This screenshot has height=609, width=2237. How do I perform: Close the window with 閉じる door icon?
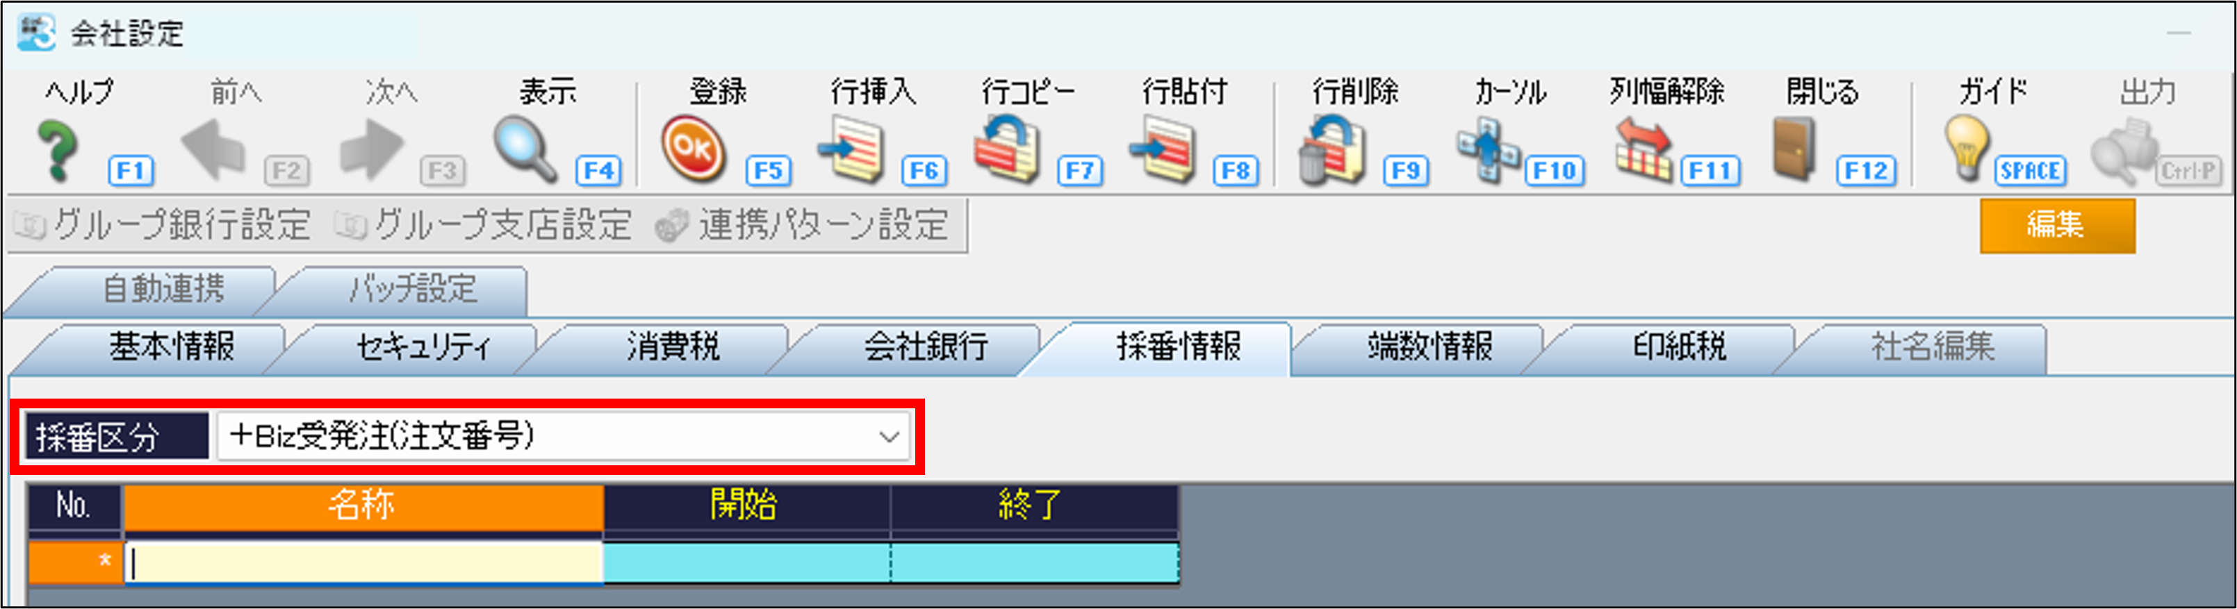[1794, 151]
